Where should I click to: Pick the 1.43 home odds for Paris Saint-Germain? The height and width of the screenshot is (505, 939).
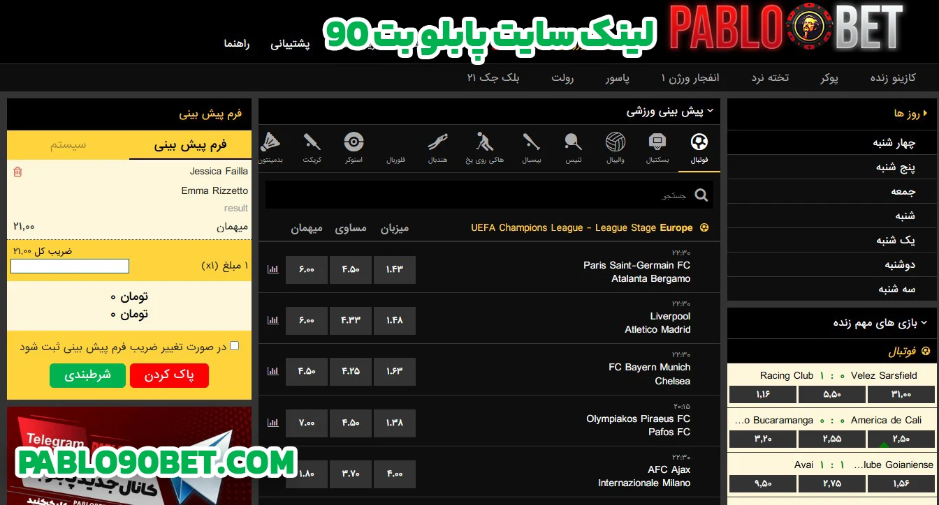point(395,270)
